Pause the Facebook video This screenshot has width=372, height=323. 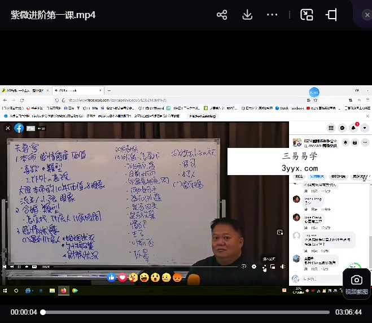point(19,267)
